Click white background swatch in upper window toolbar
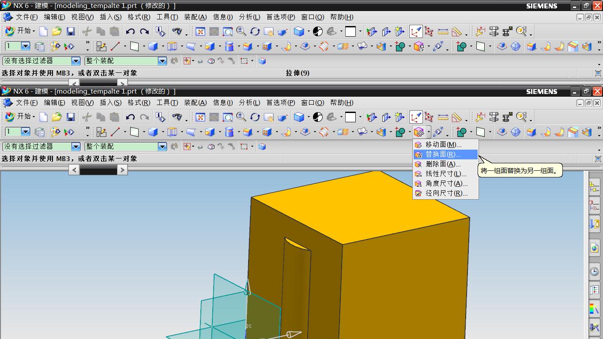 tap(350, 31)
